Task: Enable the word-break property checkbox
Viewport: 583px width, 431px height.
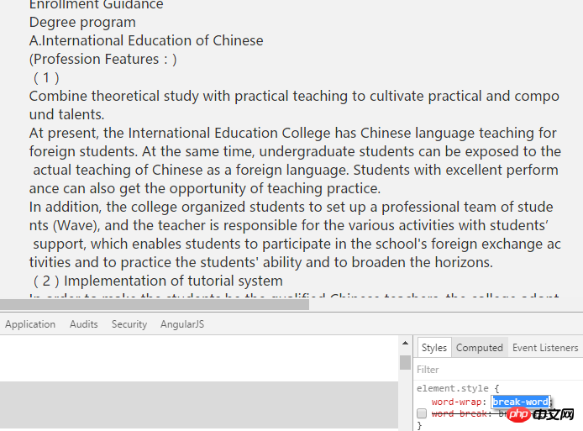Action: [422, 413]
